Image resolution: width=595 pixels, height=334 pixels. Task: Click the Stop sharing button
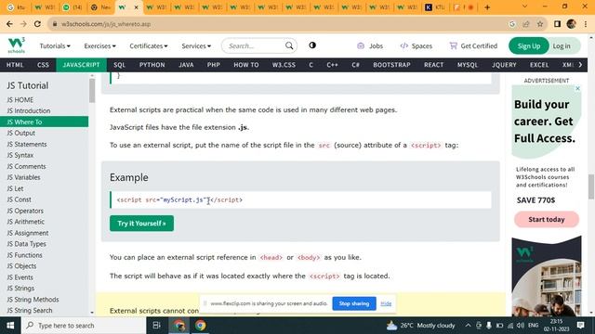click(x=354, y=303)
